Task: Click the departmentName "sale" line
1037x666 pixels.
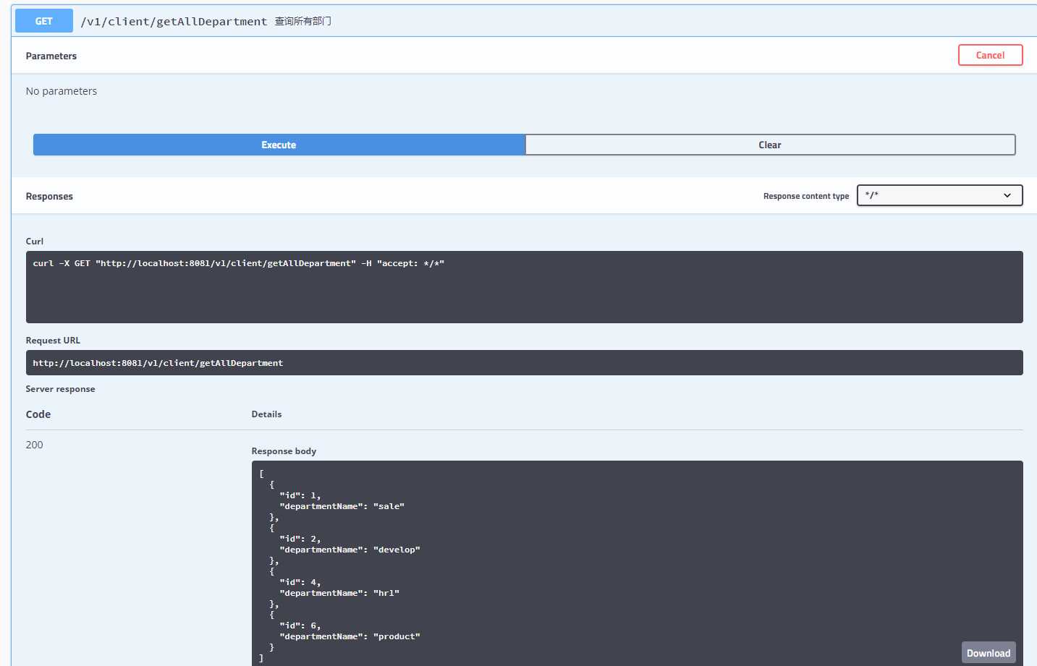Action: pos(342,506)
